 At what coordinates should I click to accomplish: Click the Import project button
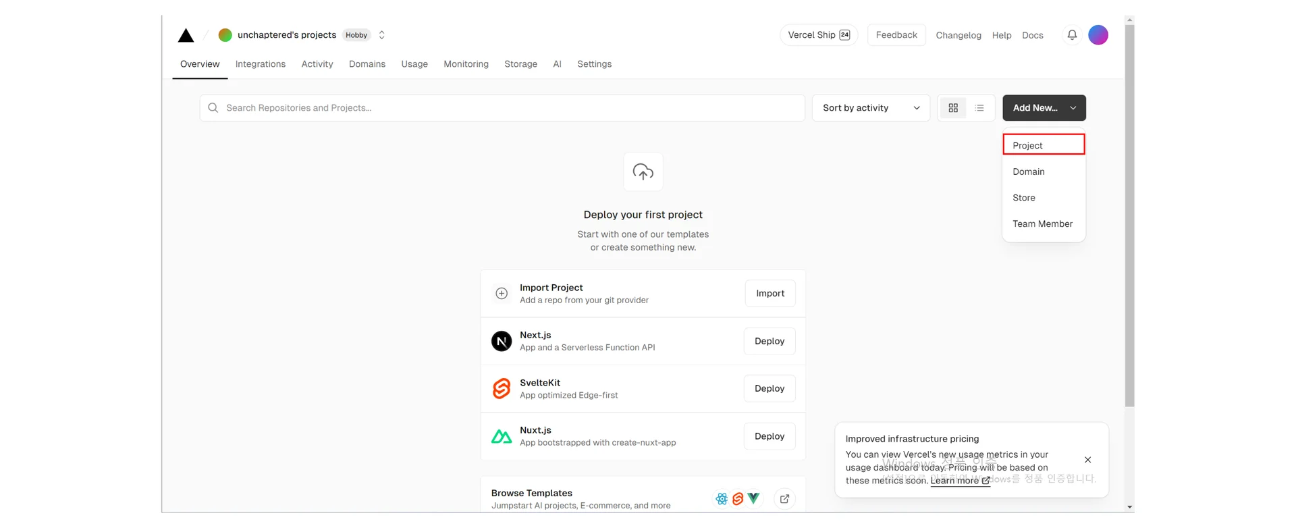point(770,294)
